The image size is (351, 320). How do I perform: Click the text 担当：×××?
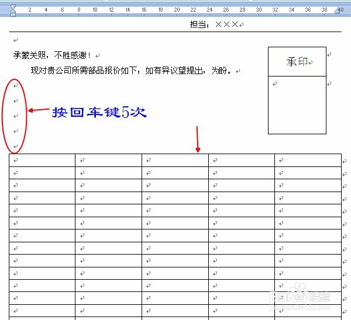coord(214,24)
